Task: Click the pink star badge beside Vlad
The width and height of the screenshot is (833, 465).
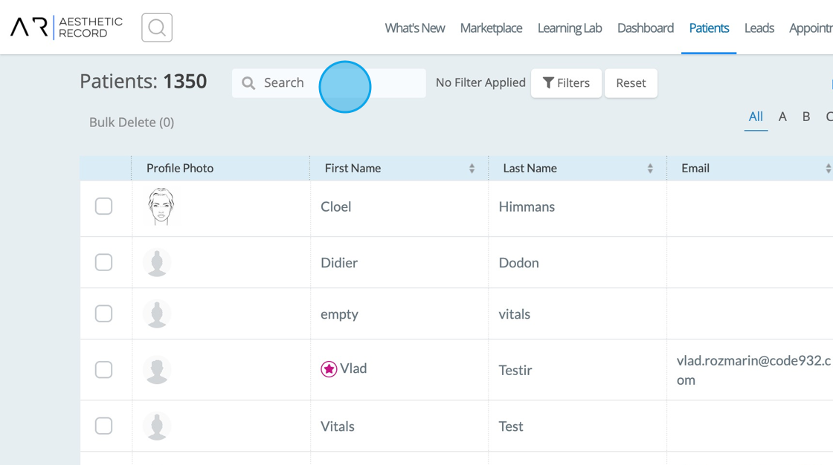Action: click(329, 369)
